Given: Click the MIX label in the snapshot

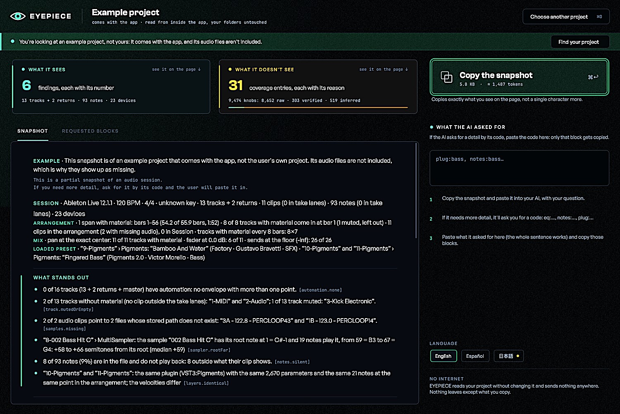Looking at the screenshot, I should click(x=38, y=240).
